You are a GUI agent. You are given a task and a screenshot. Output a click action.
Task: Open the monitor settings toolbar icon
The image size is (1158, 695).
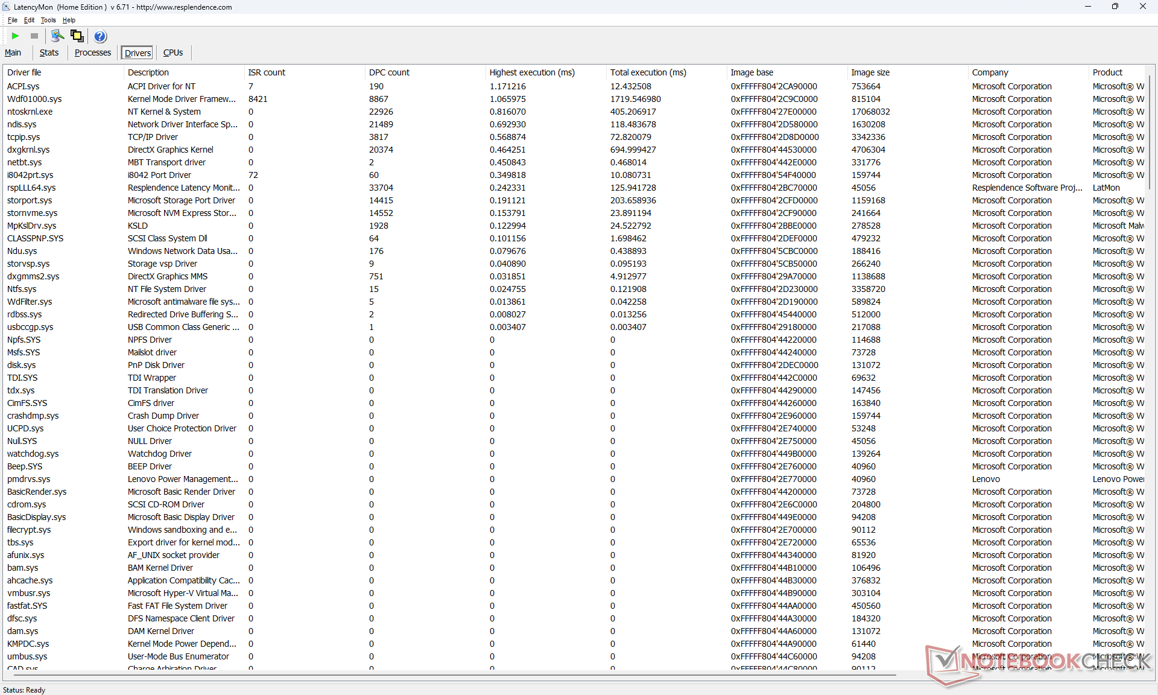[x=57, y=36]
